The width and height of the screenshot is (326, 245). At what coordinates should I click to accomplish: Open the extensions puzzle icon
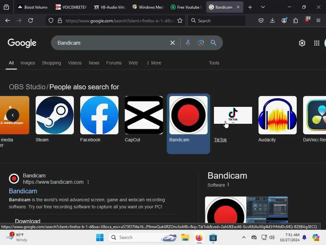(x=295, y=20)
